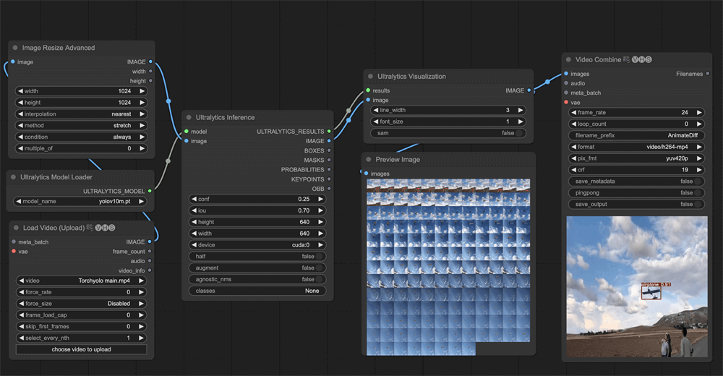The image size is (723, 376).
Task: Open the format dropdown showing video/h264-mp4
Action: point(637,148)
